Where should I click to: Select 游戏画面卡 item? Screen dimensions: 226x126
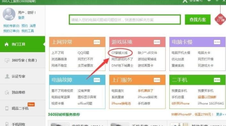pos(145,66)
